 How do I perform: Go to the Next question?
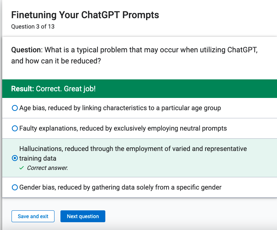click(x=83, y=216)
